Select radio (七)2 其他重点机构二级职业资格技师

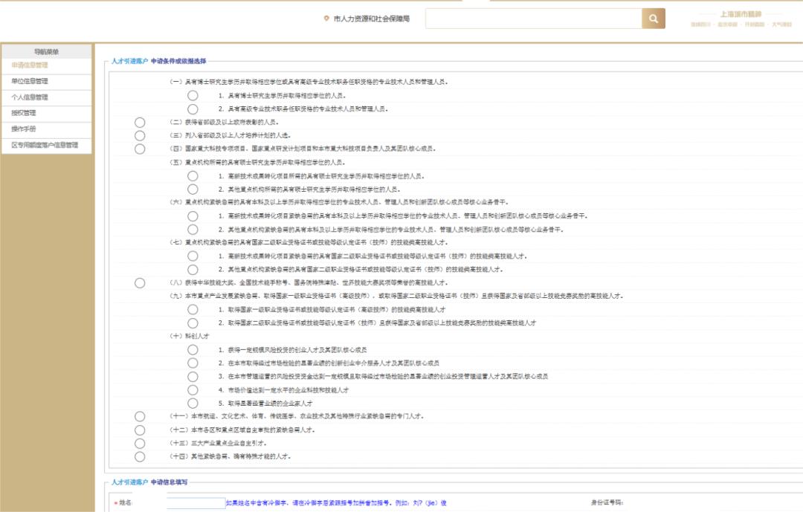coord(193,269)
